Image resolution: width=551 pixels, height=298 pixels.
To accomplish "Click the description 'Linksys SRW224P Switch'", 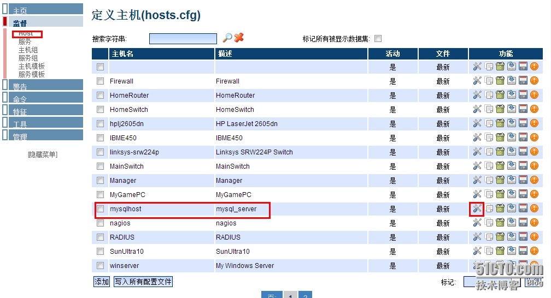I will pos(254,152).
